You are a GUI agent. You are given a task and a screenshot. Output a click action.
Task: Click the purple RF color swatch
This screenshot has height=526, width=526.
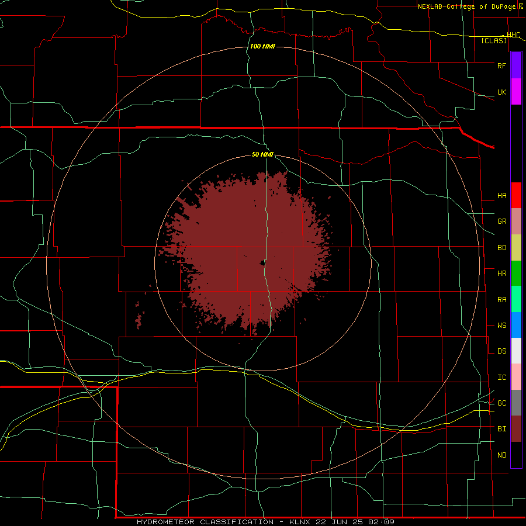point(516,65)
